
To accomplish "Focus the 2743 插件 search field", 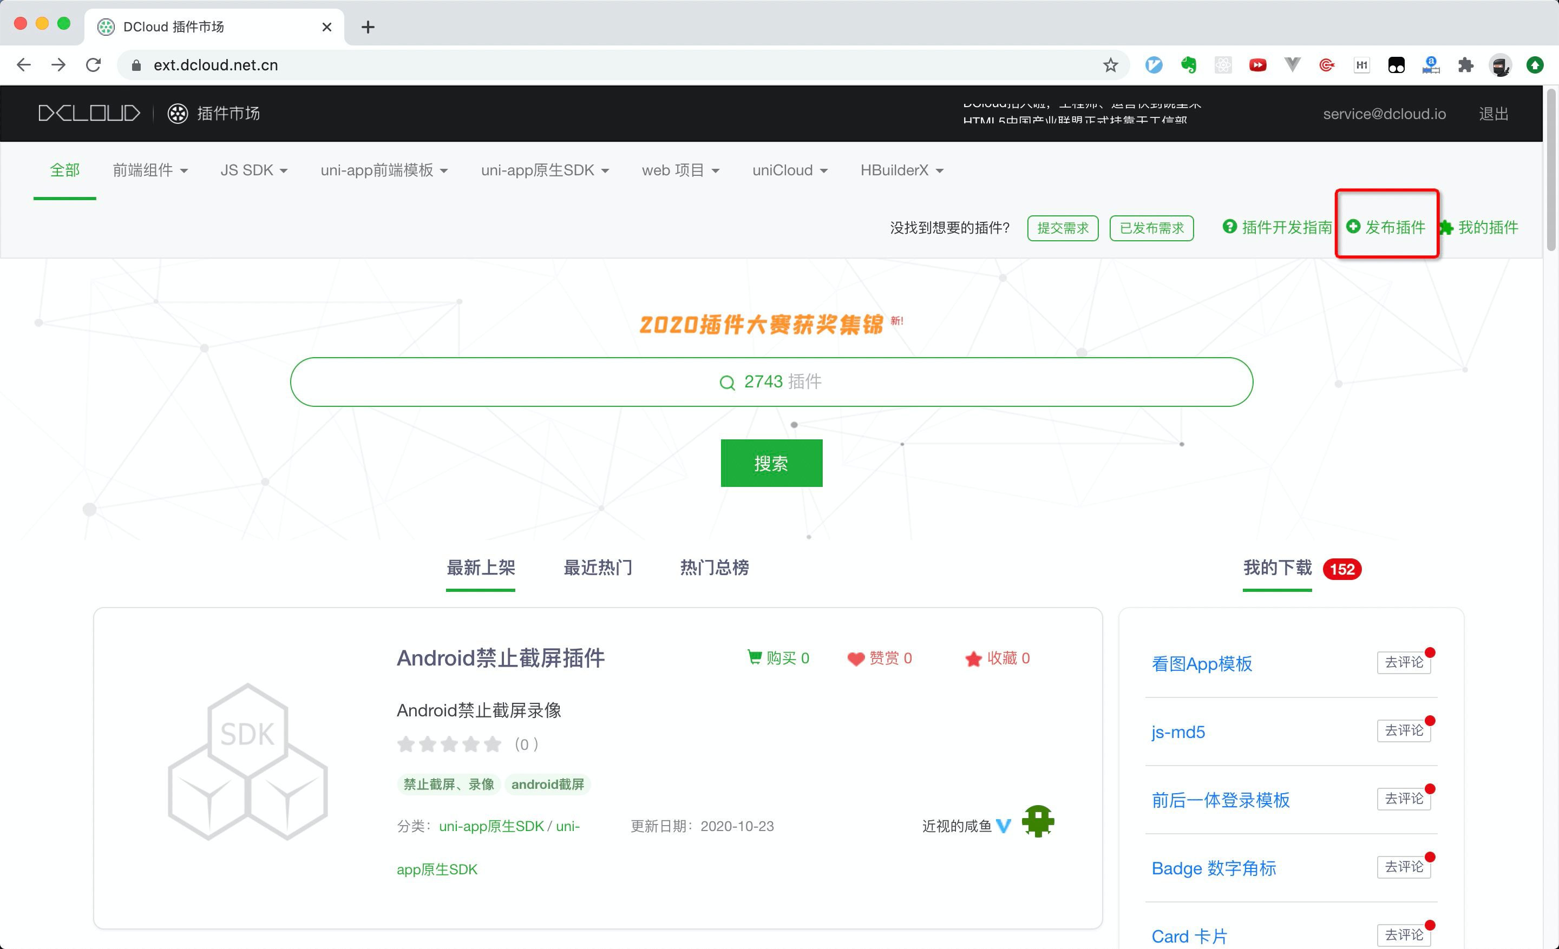I will coord(771,382).
